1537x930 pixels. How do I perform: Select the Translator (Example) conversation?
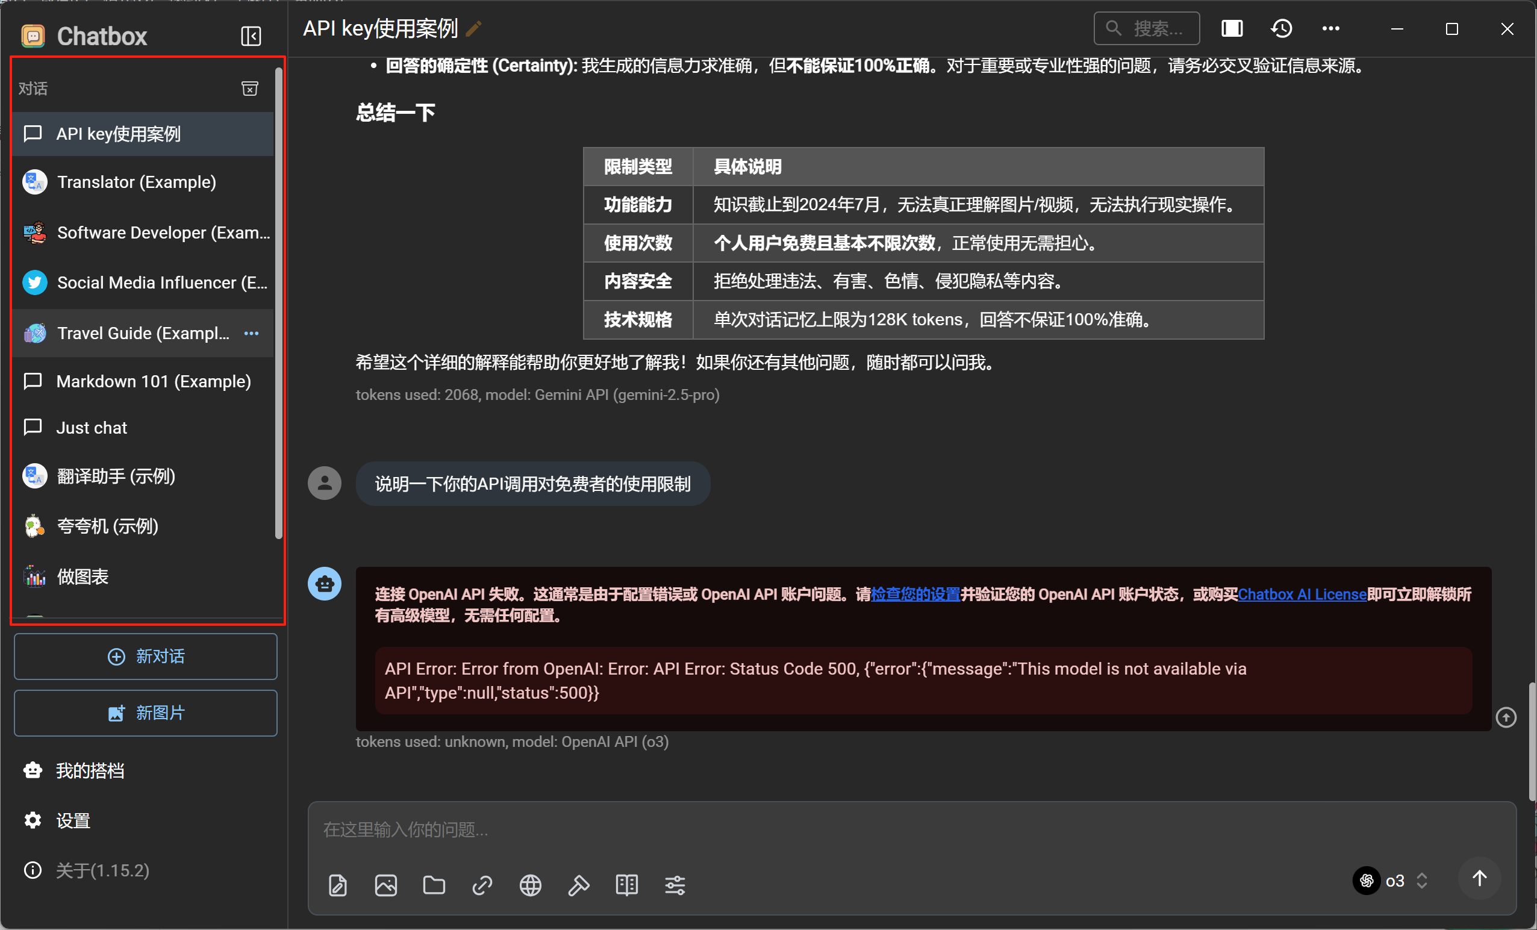pyautogui.click(x=137, y=182)
